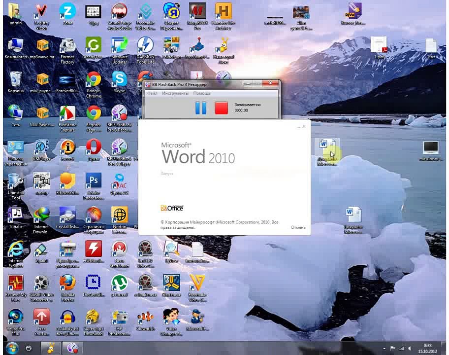Viewport: 449px width, 355px height.
Task: Launch the Opera browser icon
Action: (94, 150)
